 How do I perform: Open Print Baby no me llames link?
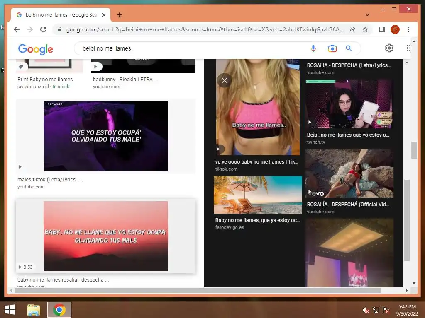click(x=45, y=79)
